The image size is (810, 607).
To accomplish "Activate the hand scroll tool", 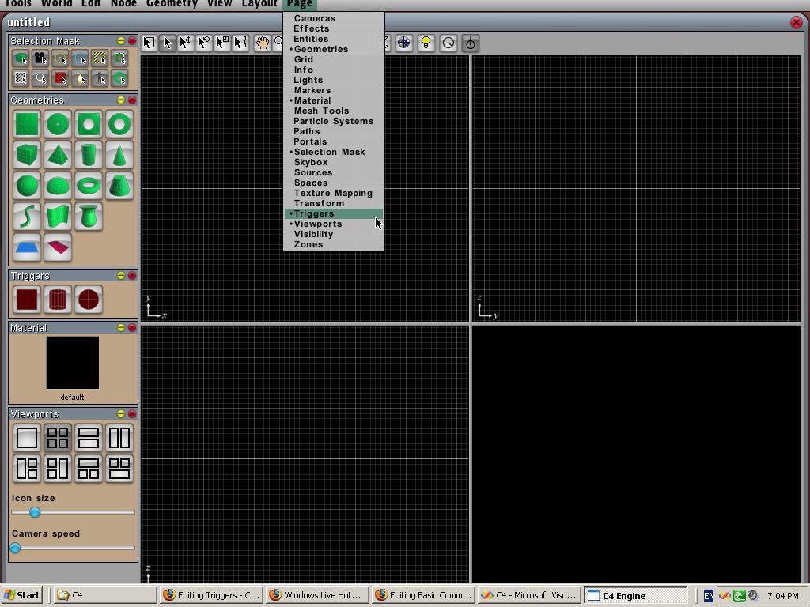I will 262,43.
